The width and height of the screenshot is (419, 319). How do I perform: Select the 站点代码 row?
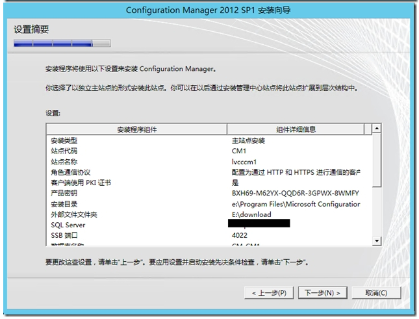pos(209,151)
